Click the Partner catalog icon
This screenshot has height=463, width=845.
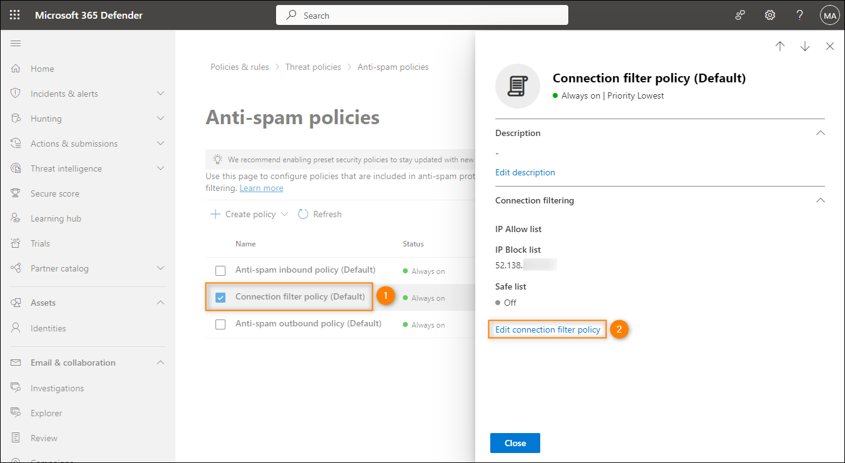pos(16,268)
